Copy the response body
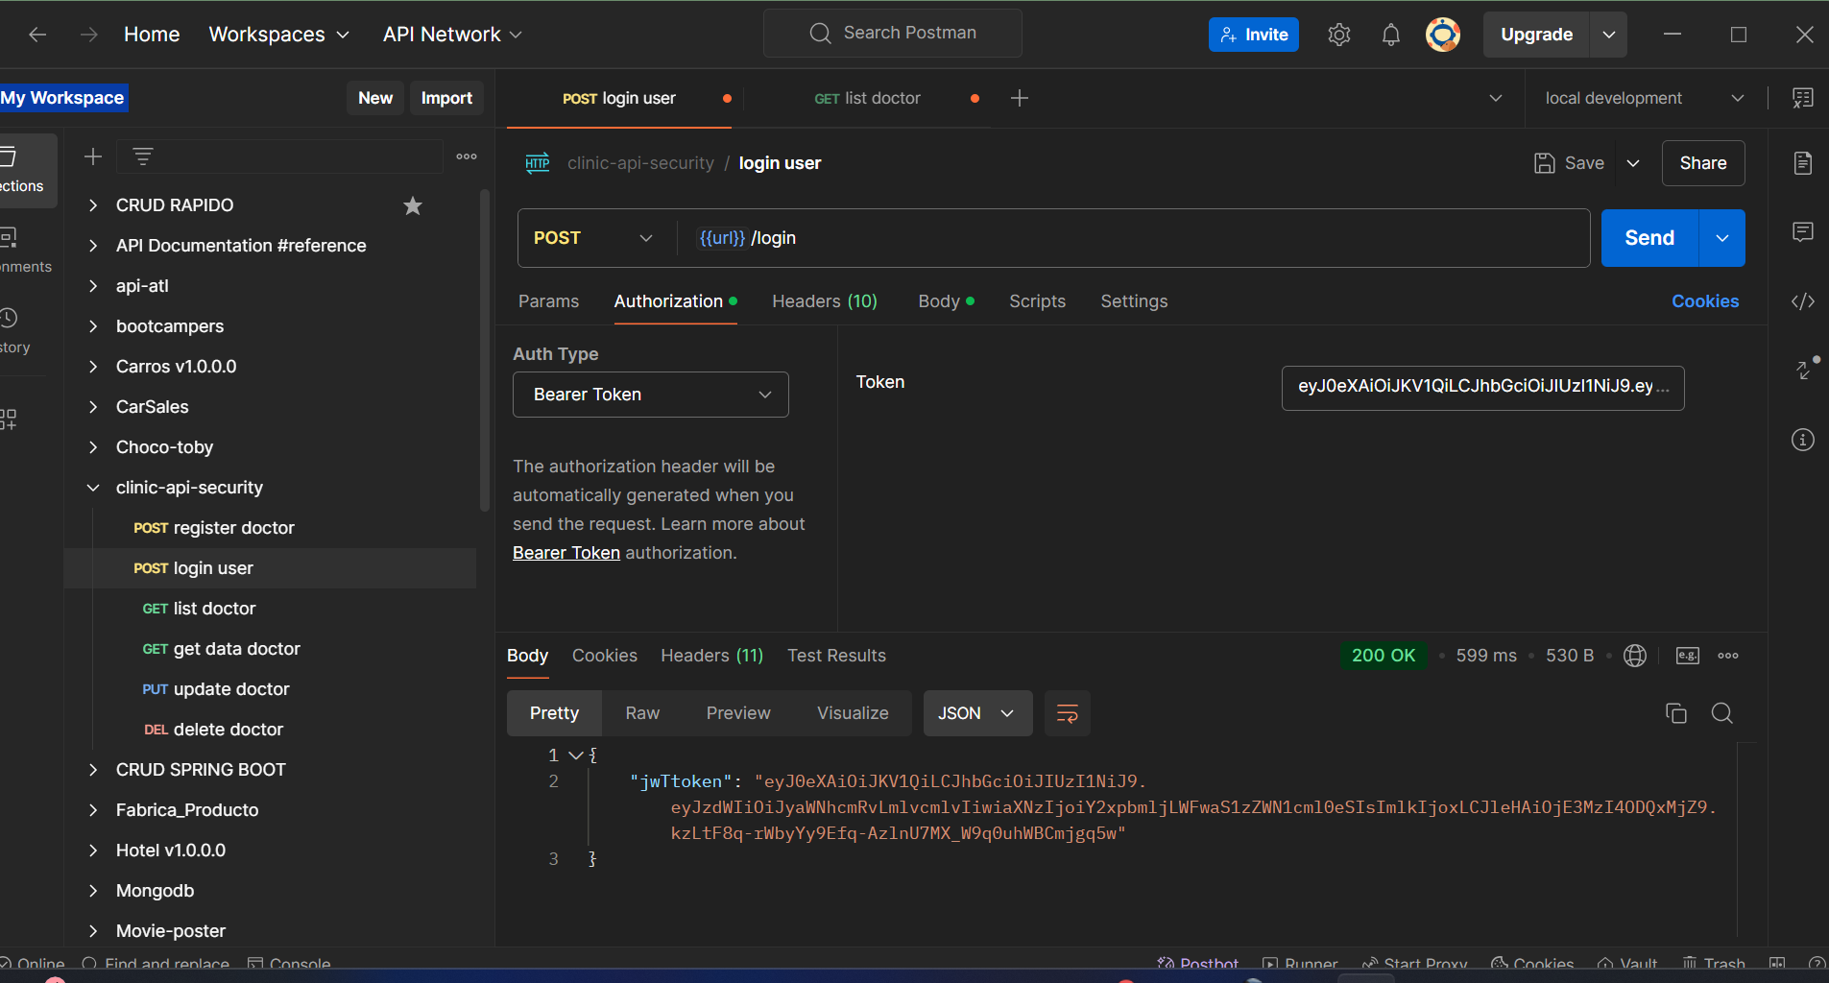 1676,713
